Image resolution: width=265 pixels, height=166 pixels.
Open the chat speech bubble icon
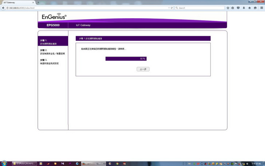255,8
